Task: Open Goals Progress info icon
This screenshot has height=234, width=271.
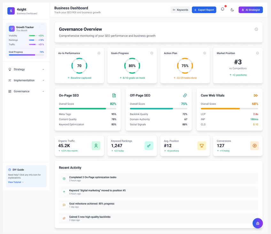Action: tap(152, 53)
